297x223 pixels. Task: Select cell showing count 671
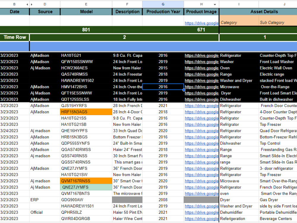pyautogui.click(x=201, y=30)
